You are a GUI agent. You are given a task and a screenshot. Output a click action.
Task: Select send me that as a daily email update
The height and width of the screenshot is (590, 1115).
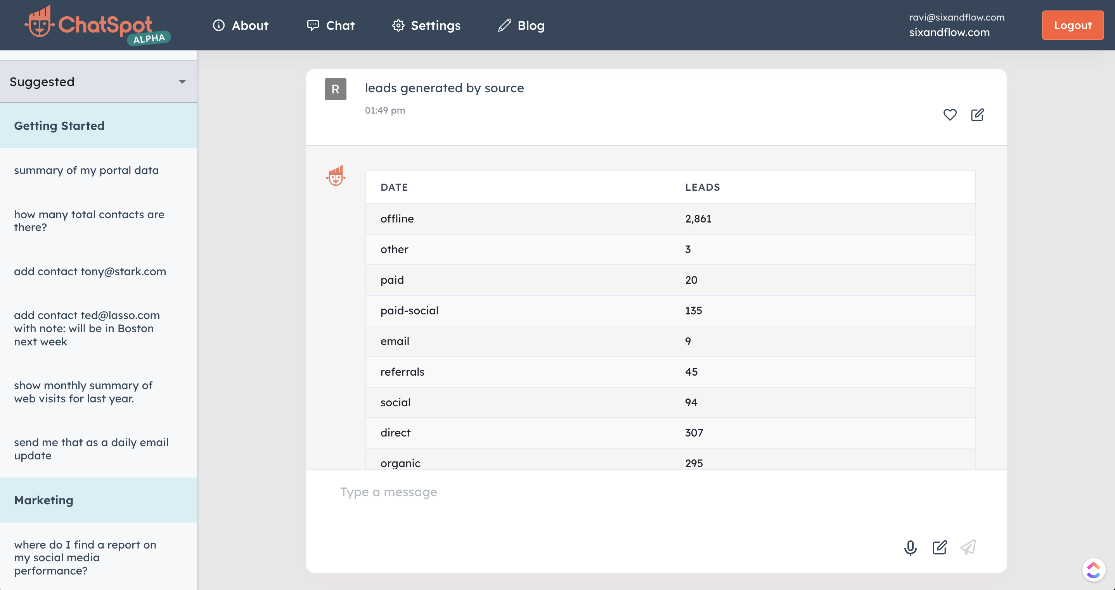click(x=92, y=449)
